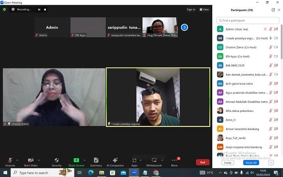The height and width of the screenshot is (177, 283).
Task: Open the Apps panel icon
Action: pos(134,160)
